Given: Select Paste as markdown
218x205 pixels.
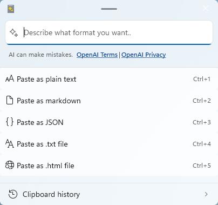Looking at the screenshot, I should [x=108, y=101].
